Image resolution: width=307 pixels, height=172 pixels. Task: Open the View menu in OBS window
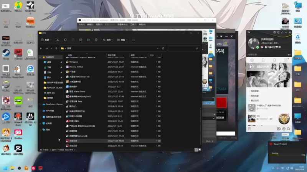(99, 24)
